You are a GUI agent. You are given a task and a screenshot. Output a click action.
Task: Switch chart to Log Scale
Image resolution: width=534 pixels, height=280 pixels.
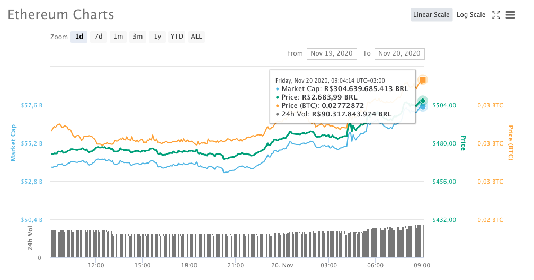coord(470,15)
